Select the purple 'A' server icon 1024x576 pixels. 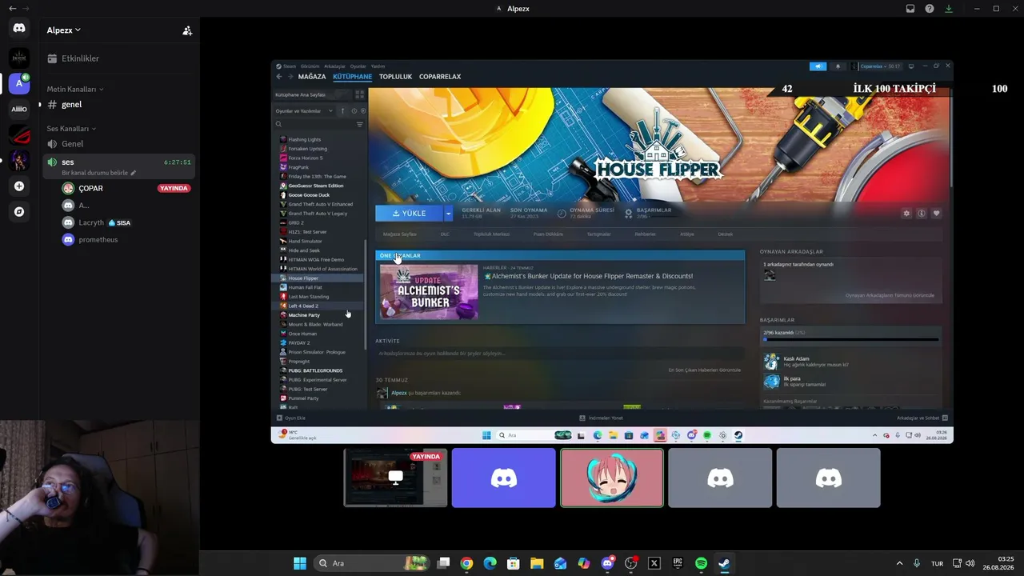(19, 82)
